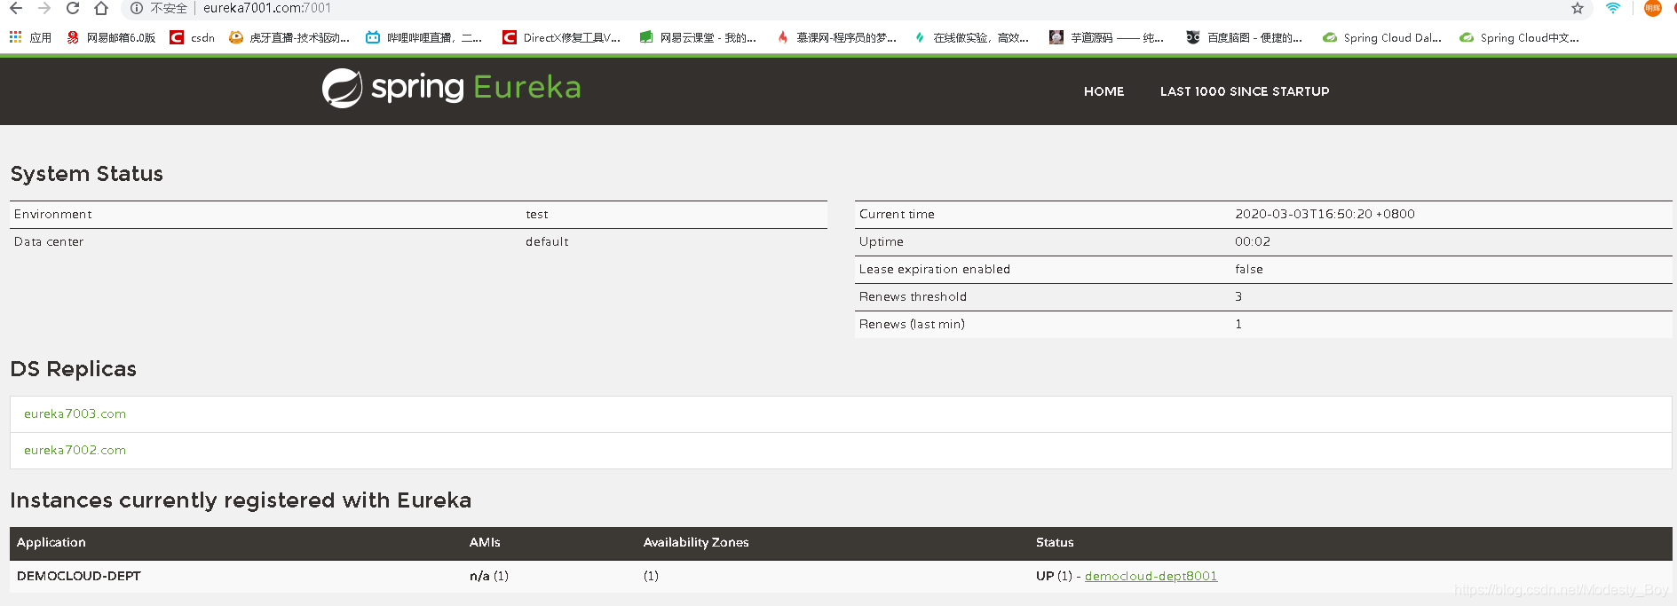
Task: View site info for the insecure connection
Action: (160, 8)
